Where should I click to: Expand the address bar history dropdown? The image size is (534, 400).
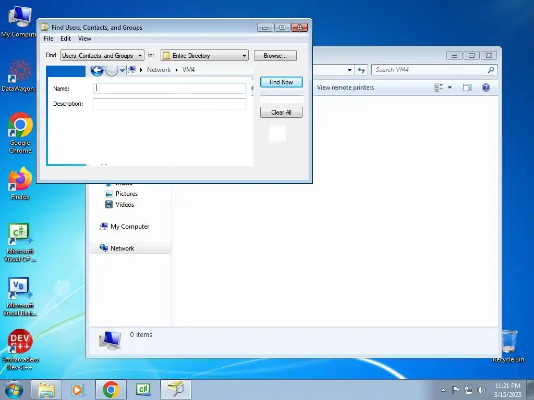click(x=349, y=70)
